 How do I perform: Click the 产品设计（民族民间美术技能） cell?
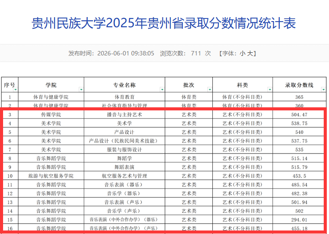coord(125,141)
